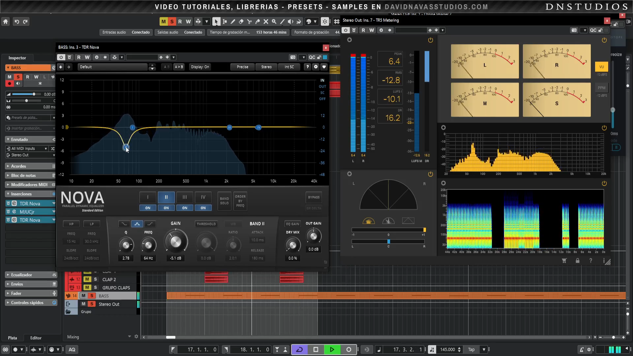Toggle Band III ON switch
This screenshot has height=356, width=633.
click(184, 208)
